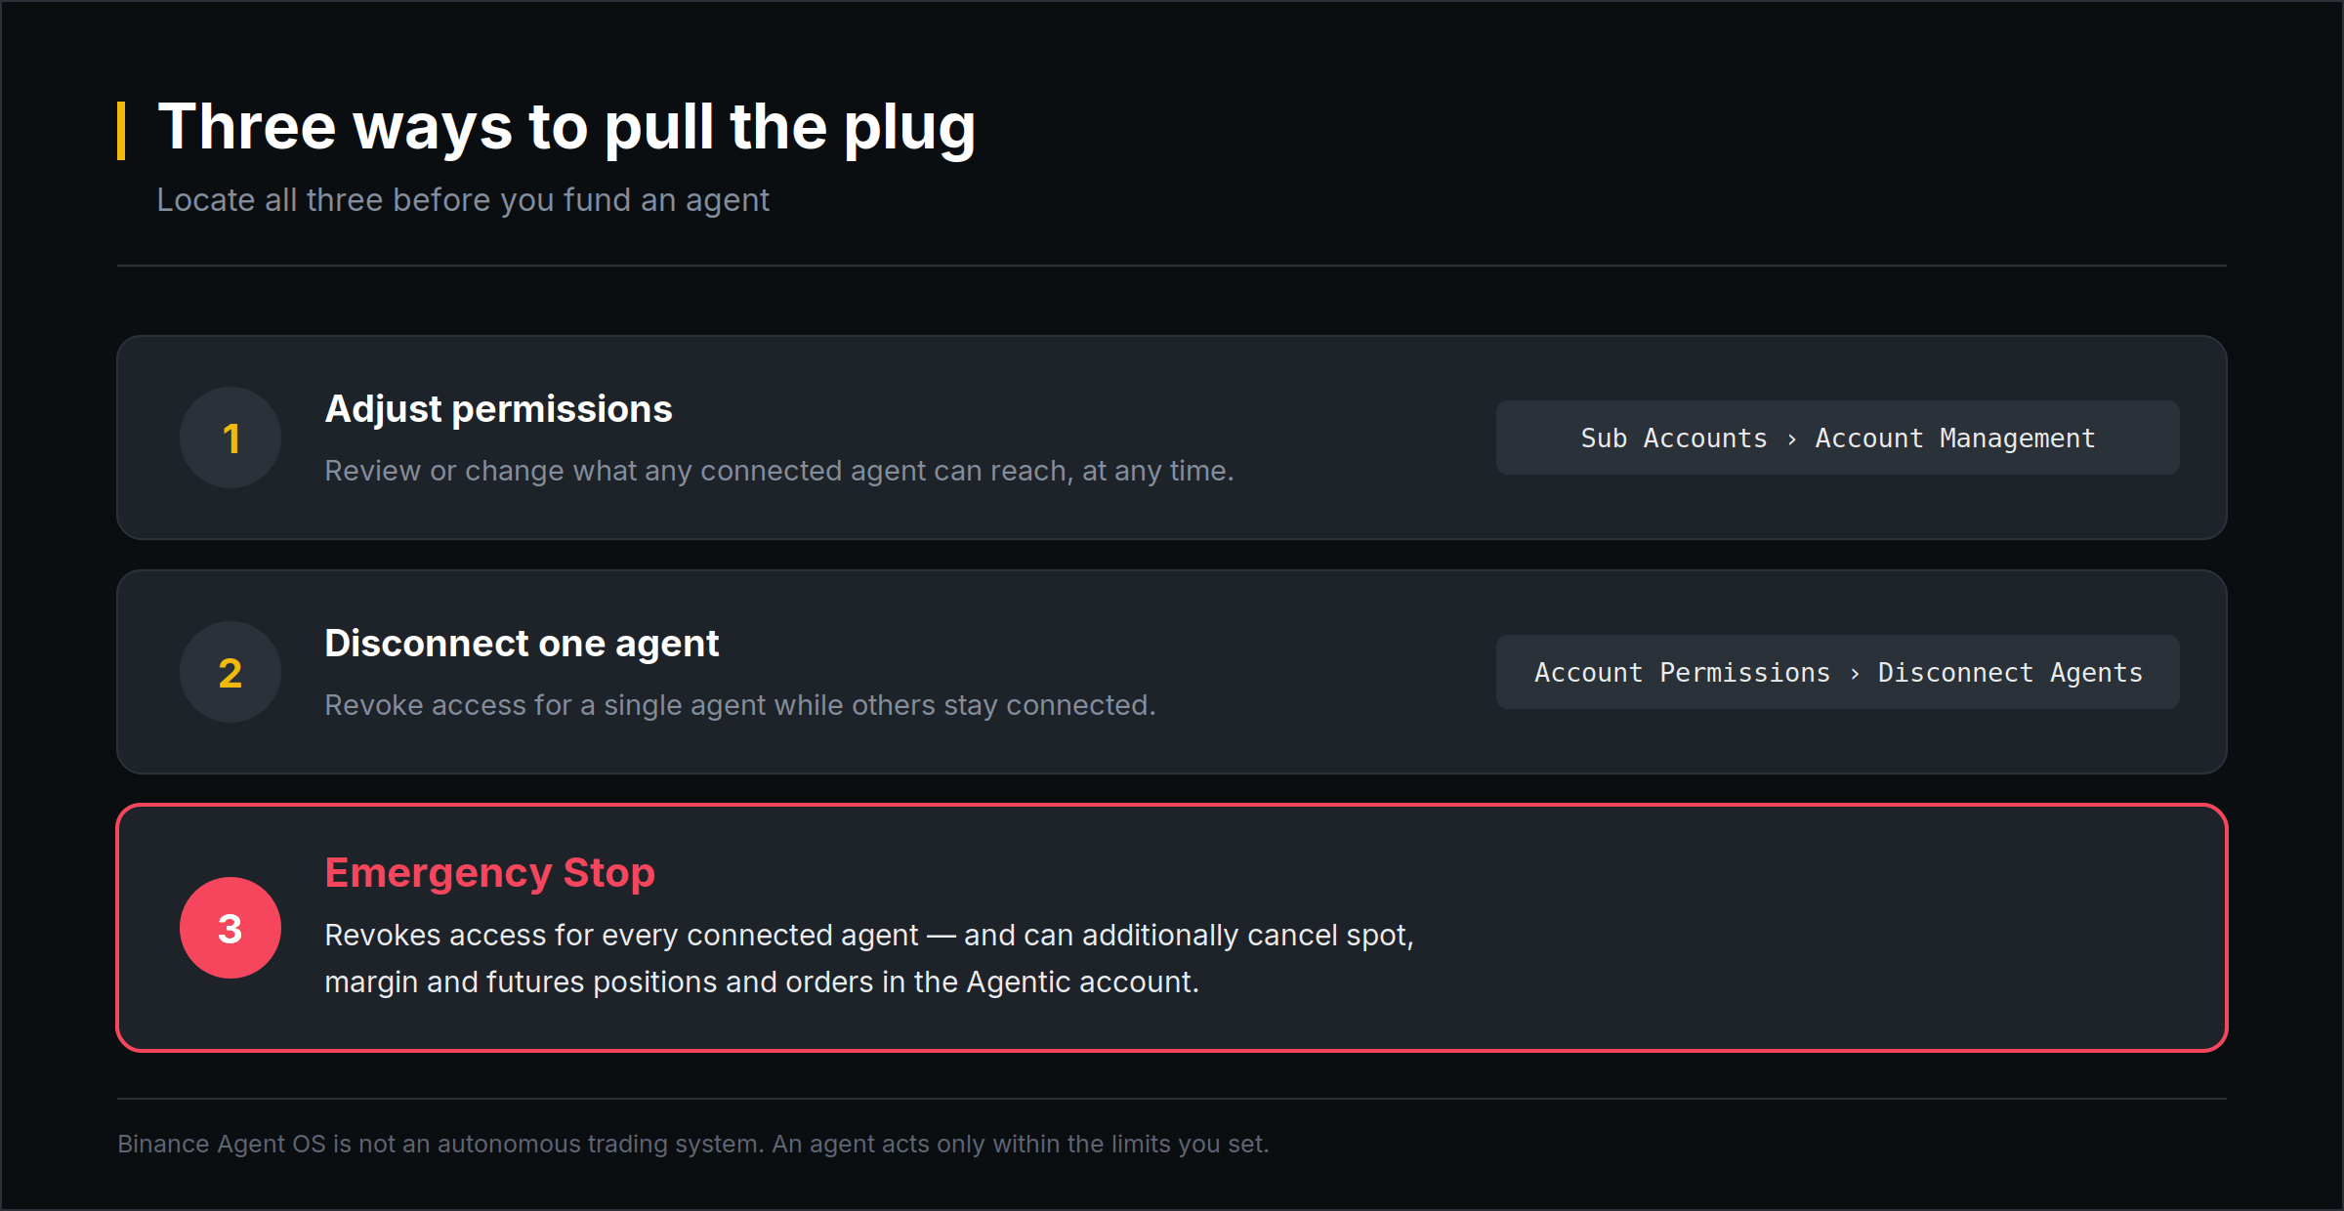
Task: Click the chevron between Sub Accounts and Account Management
Action: pyautogui.click(x=1791, y=439)
